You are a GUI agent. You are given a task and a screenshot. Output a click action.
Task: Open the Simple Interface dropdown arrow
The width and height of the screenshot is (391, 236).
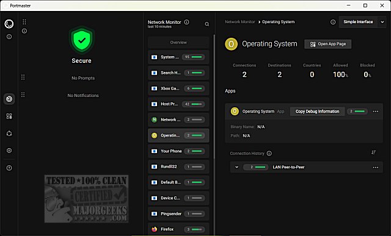click(x=382, y=22)
